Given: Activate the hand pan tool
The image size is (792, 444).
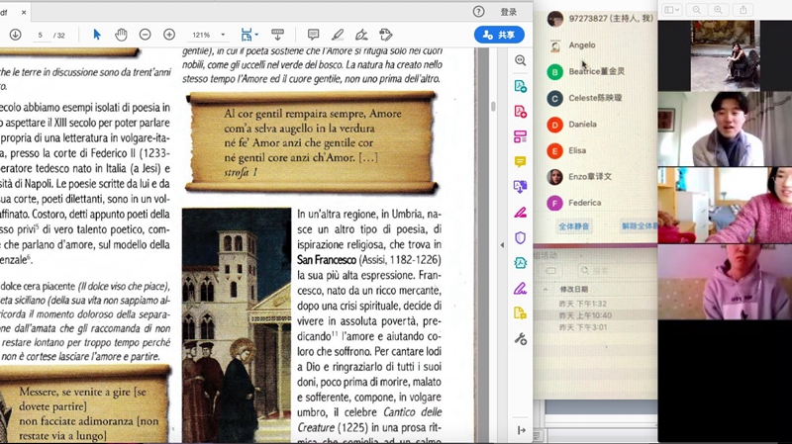Looking at the screenshot, I should [121, 35].
